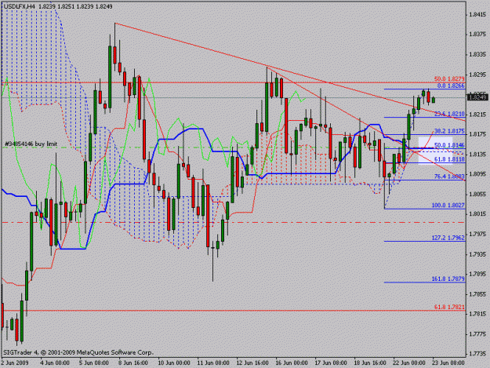Image resolution: width=490 pixels, height=368 pixels.
Task: Select the '161.8 1.7879' extension label
Action: pos(448,279)
